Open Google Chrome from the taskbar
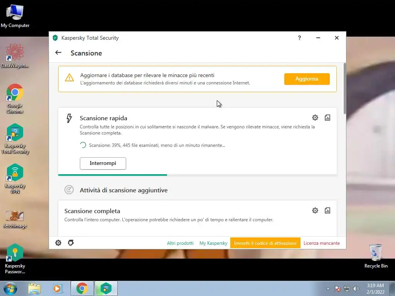 pyautogui.click(x=82, y=288)
